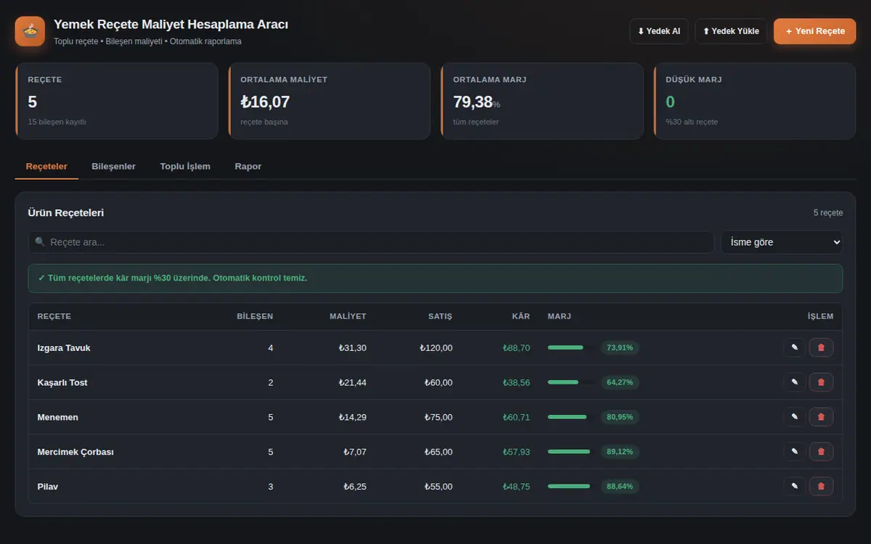The width and height of the screenshot is (871, 544).
Task: Edit the Mercimek Çorbası recipe
Action: point(794,452)
